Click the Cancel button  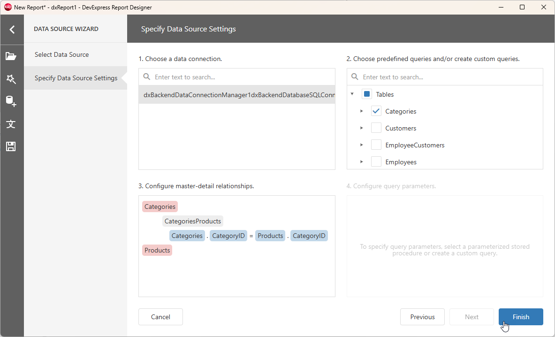161,317
